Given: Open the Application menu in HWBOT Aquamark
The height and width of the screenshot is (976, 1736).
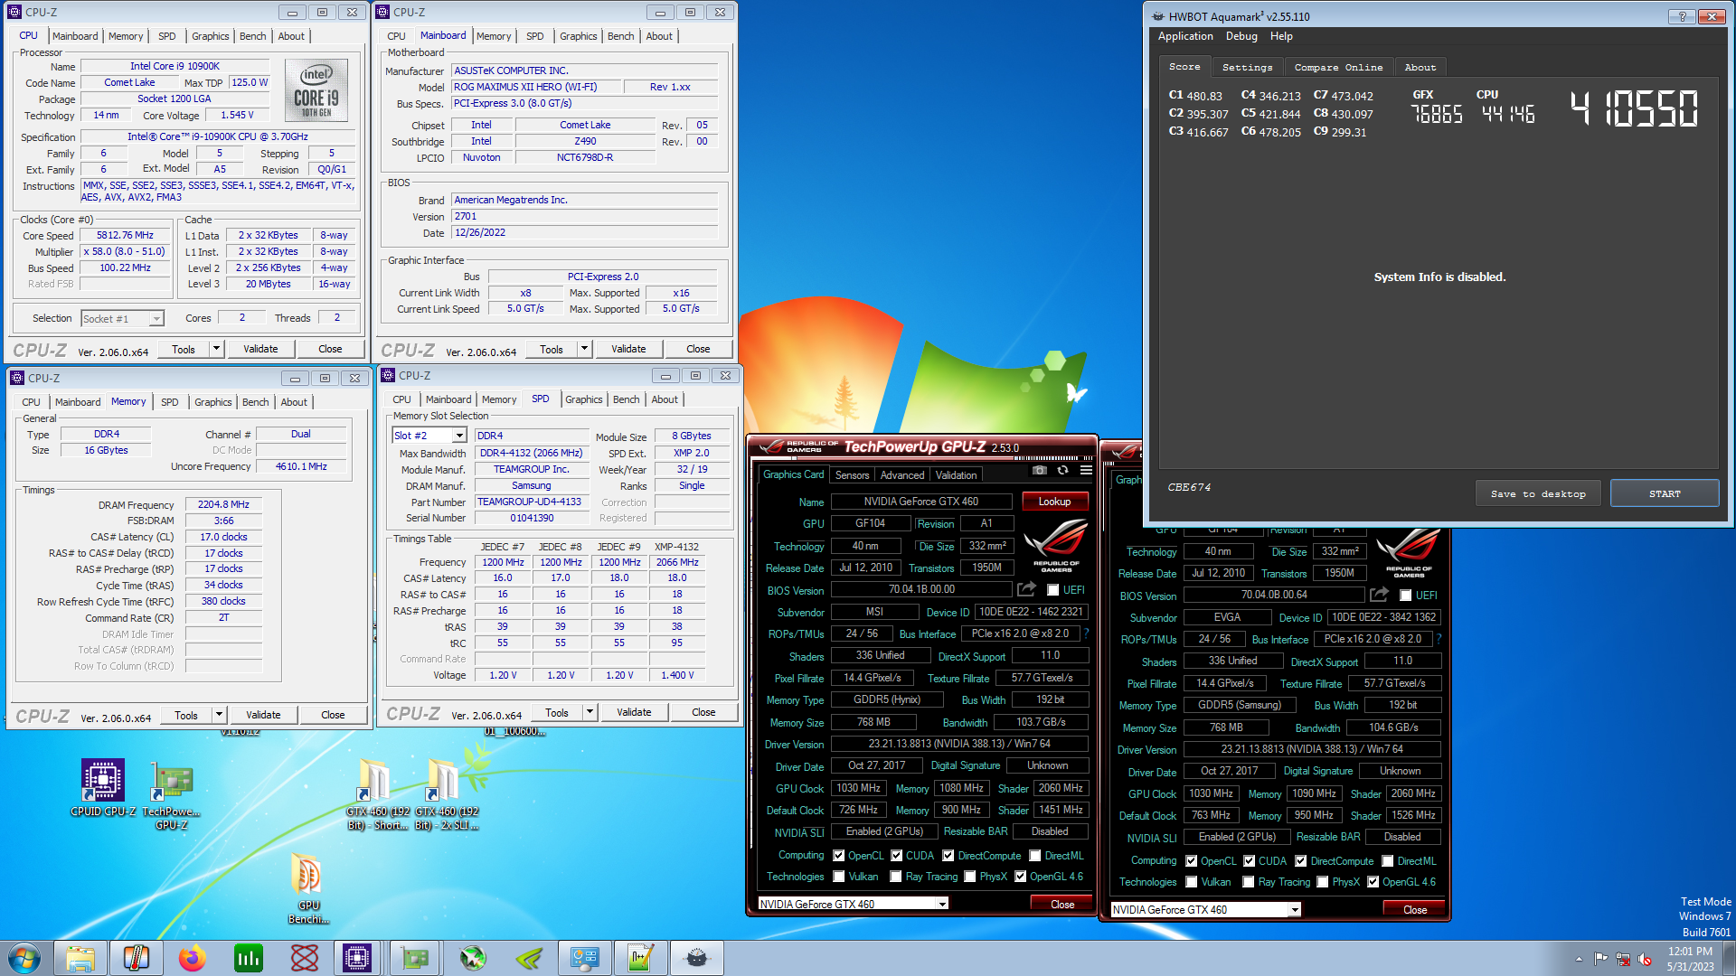Looking at the screenshot, I should (x=1185, y=36).
